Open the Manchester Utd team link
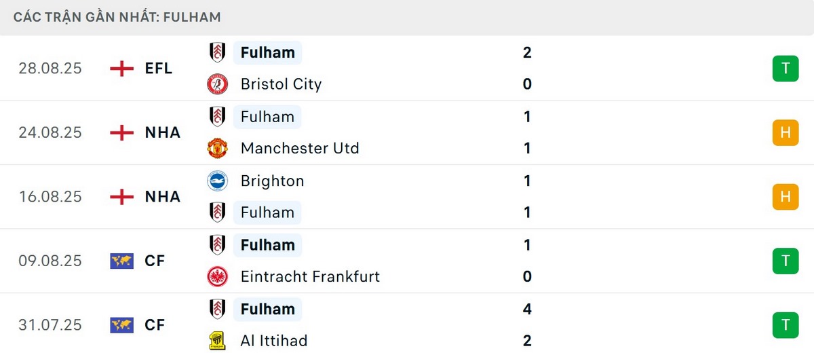The image size is (814, 353). pyautogui.click(x=300, y=148)
